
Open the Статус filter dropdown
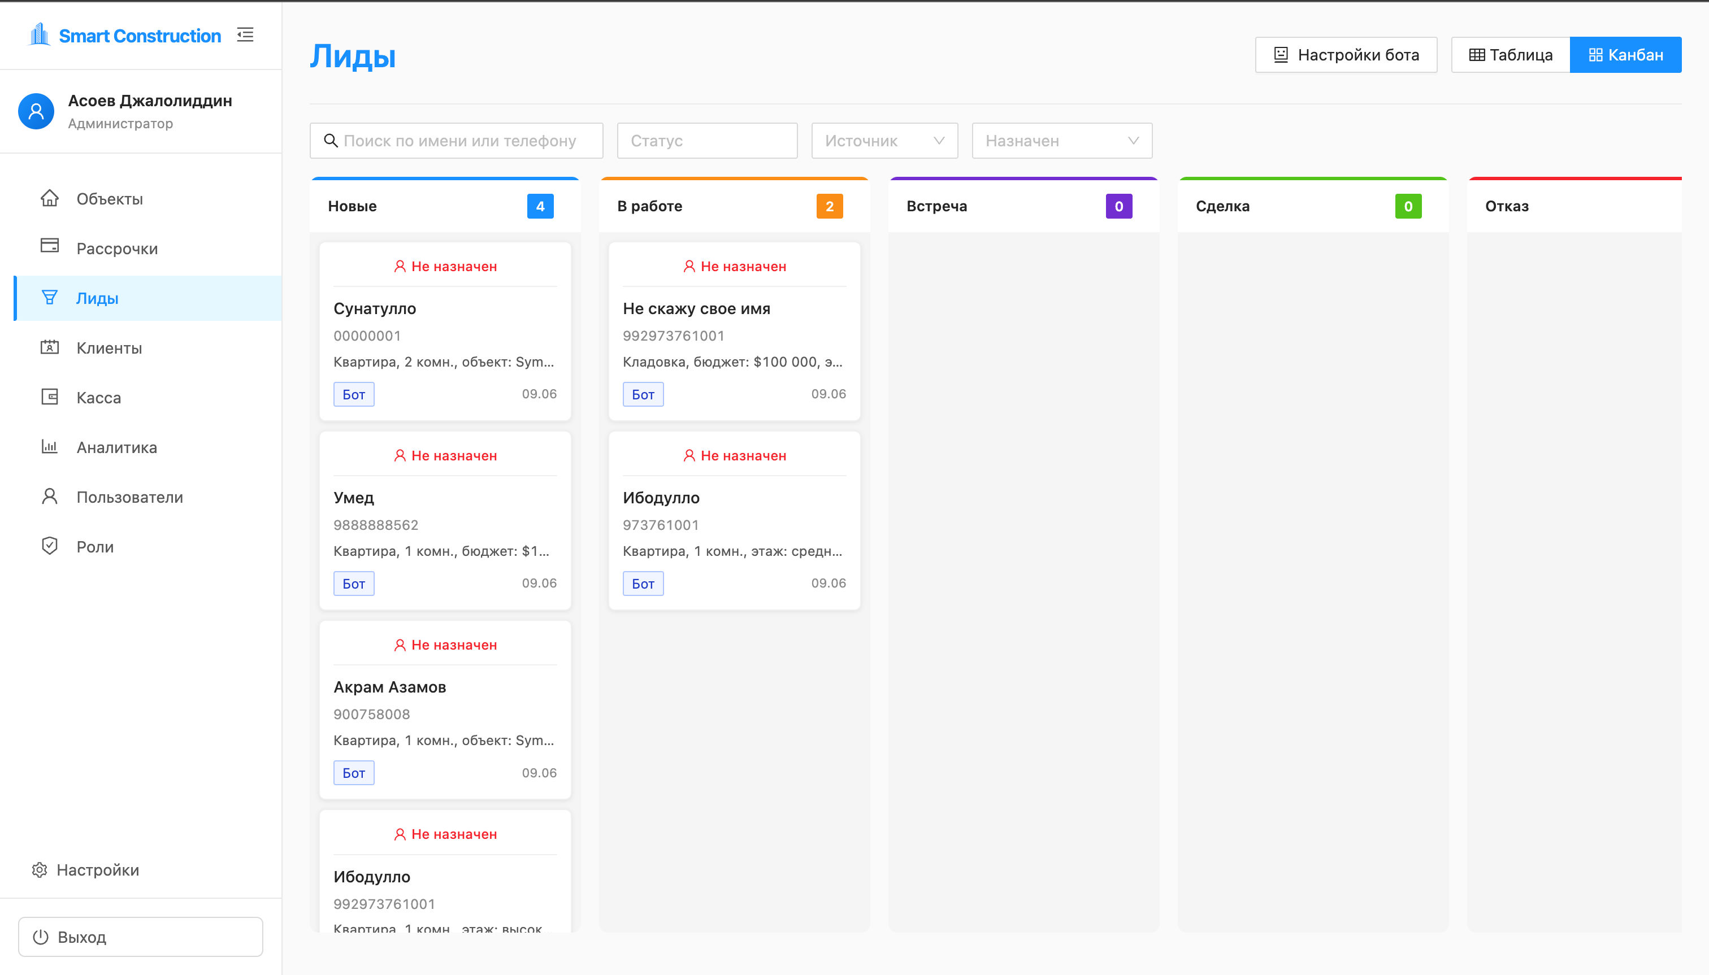point(708,141)
